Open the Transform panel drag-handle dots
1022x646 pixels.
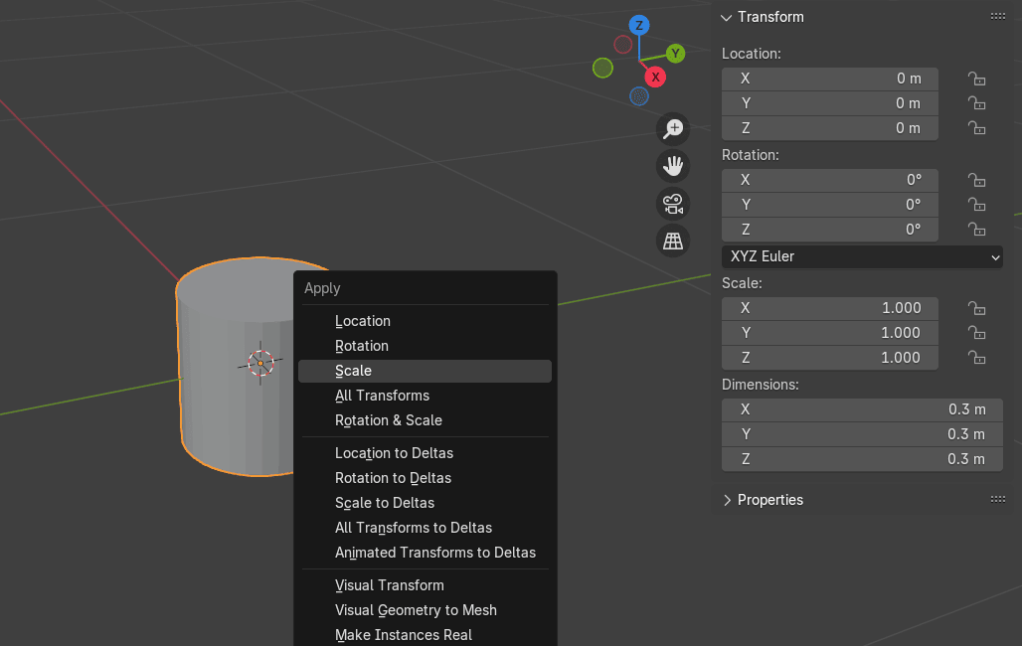pos(997,17)
